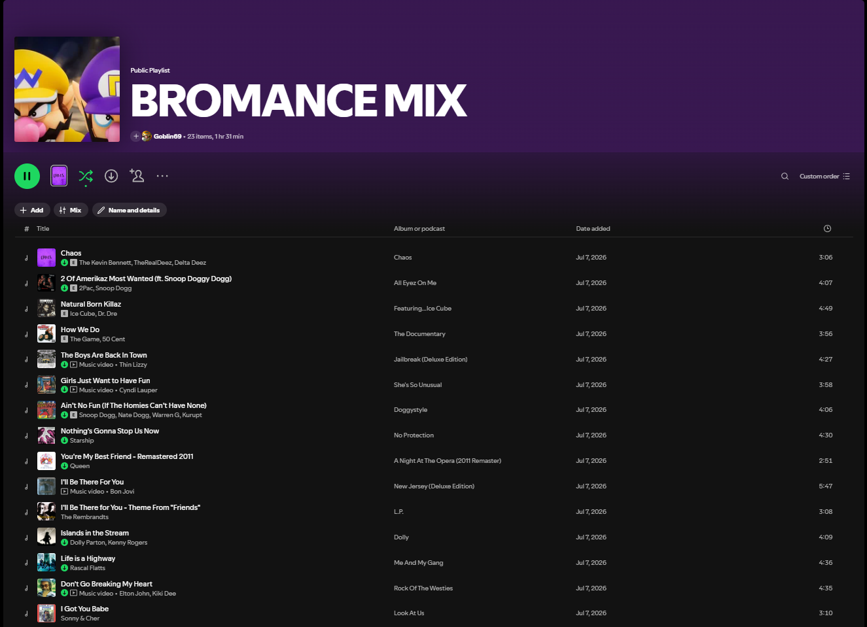Open artist link Kiki Dee
Viewport: 867px width, 627px height.
pyautogui.click(x=164, y=594)
